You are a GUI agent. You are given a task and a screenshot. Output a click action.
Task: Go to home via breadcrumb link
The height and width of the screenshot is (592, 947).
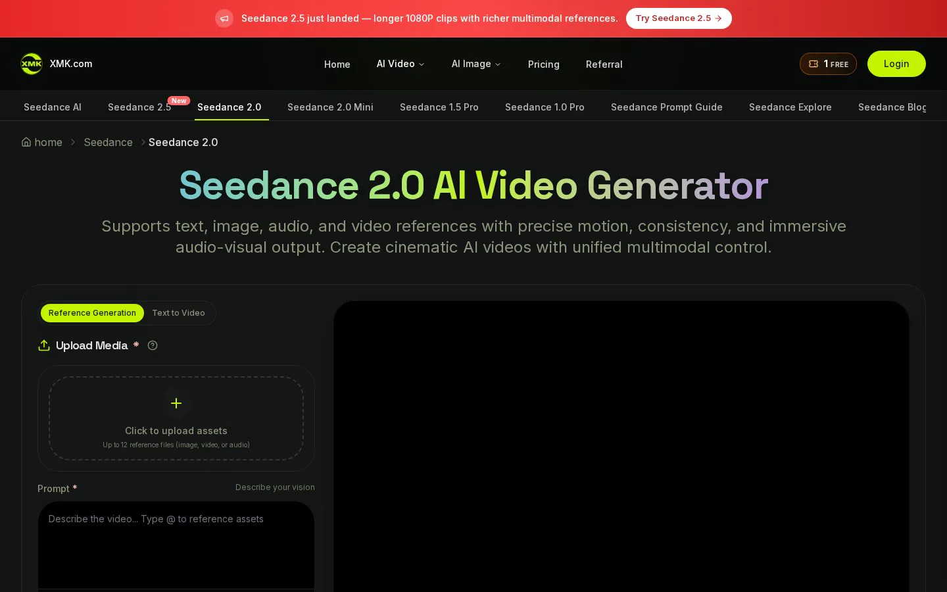[x=42, y=142]
